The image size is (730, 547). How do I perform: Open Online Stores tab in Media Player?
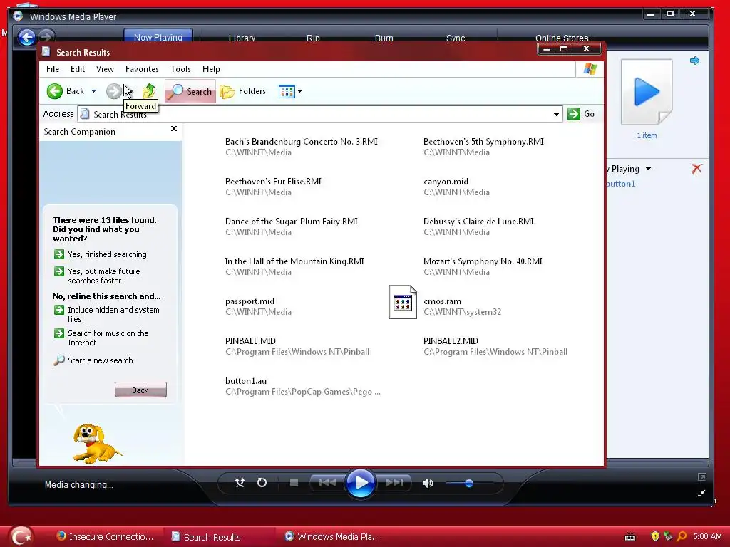(562, 38)
